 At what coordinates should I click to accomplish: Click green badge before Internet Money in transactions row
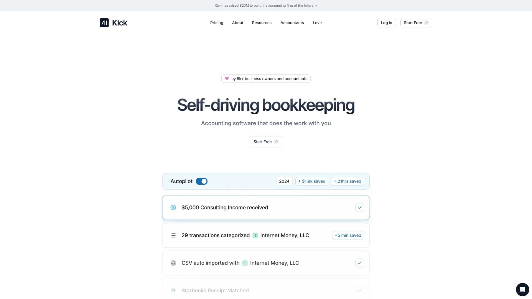click(255, 235)
